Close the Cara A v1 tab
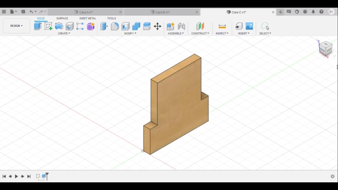Screen dimensions: 338x190 120,12
